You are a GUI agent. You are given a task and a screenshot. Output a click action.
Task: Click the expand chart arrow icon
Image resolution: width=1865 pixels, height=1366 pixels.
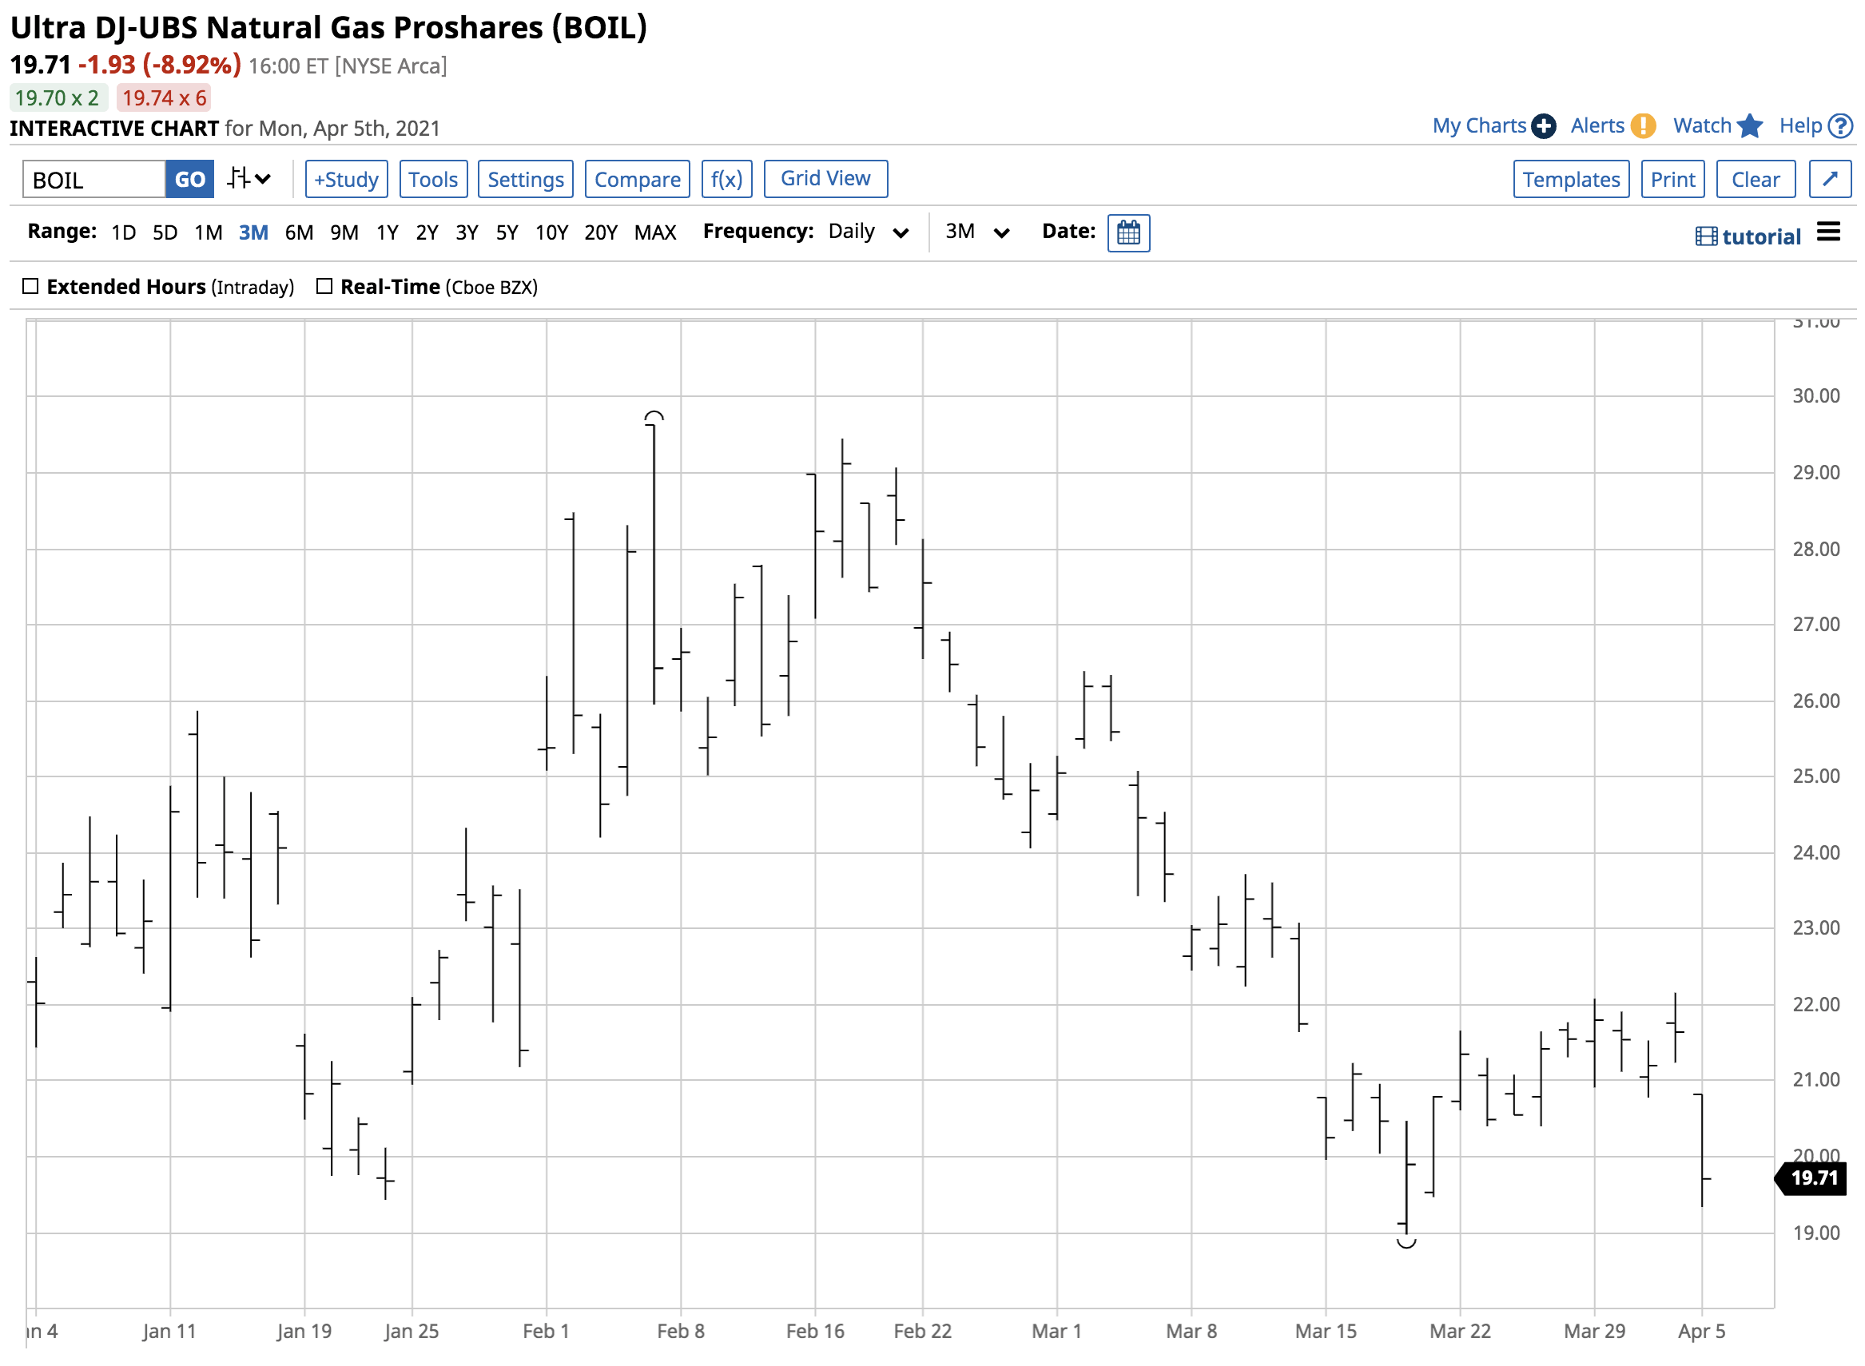click(x=1829, y=180)
